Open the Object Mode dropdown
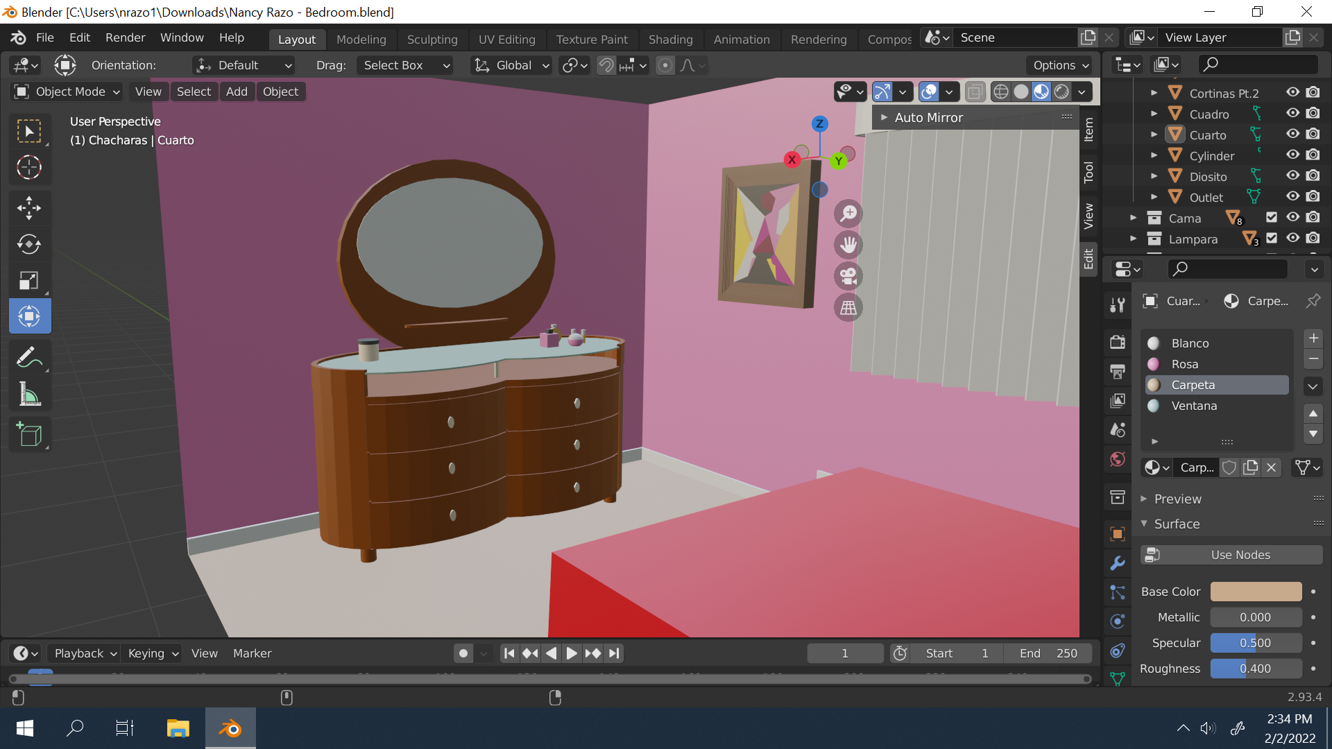The width and height of the screenshot is (1332, 749). tap(67, 92)
